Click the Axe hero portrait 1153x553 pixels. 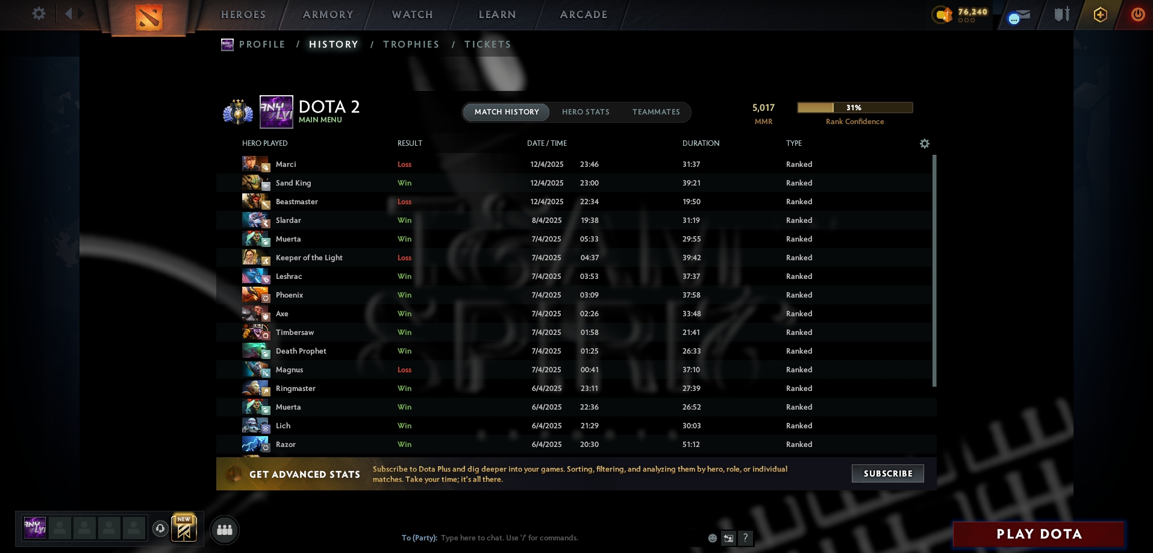coord(255,313)
